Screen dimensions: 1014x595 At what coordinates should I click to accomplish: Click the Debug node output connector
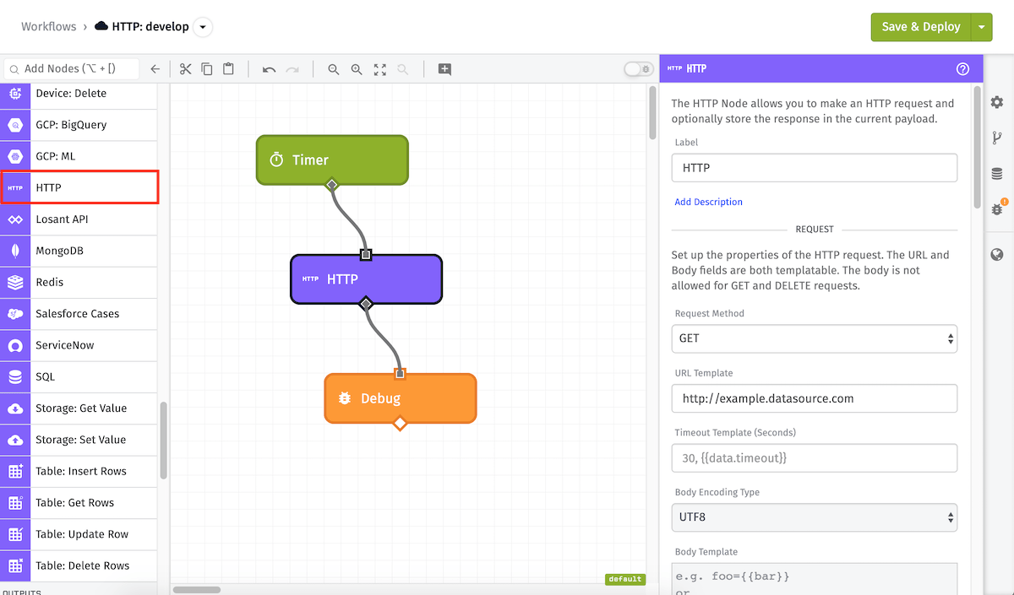(401, 423)
